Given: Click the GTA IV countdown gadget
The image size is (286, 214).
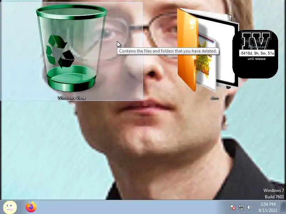Looking at the screenshot, I should [255, 54].
